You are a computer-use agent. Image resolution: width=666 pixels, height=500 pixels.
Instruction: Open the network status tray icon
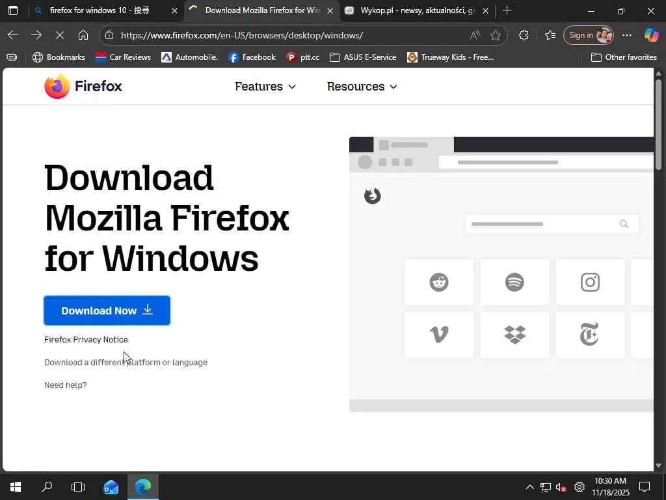coord(546,487)
